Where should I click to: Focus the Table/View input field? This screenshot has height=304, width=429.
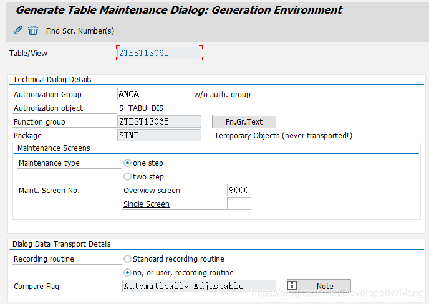point(159,54)
